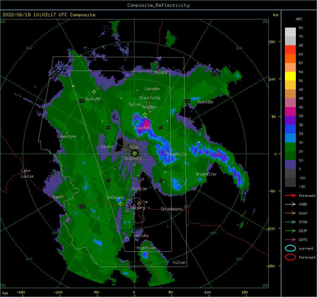Click the Sylvan label on the map
The image size is (317, 297).
[135, 104]
